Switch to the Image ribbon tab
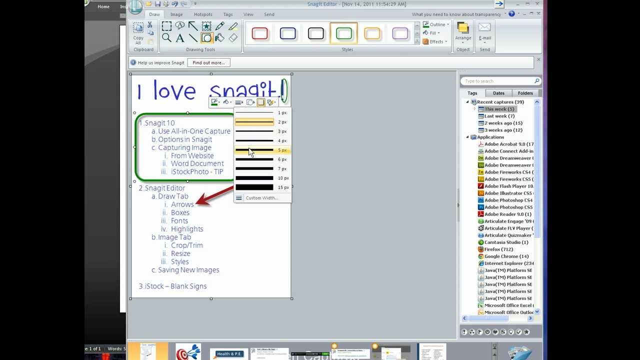Screen dimensions: 640x360 pyautogui.click(x=176, y=14)
